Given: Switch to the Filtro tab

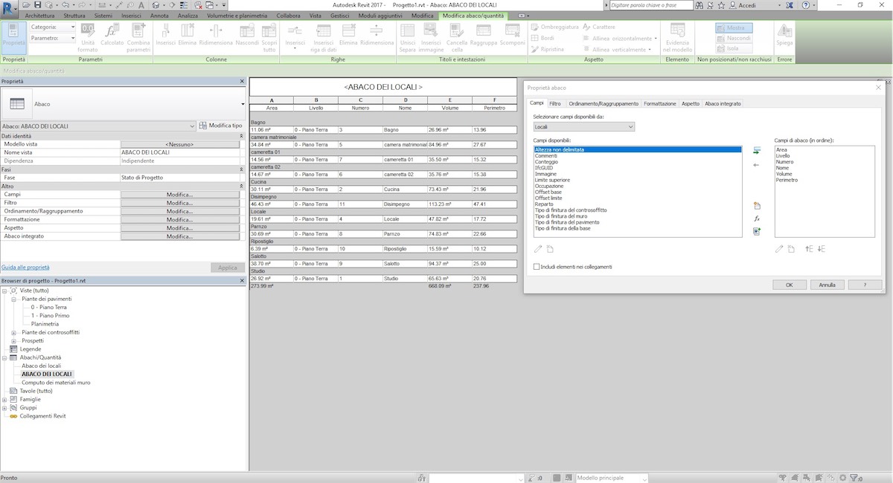Looking at the screenshot, I should (555, 103).
